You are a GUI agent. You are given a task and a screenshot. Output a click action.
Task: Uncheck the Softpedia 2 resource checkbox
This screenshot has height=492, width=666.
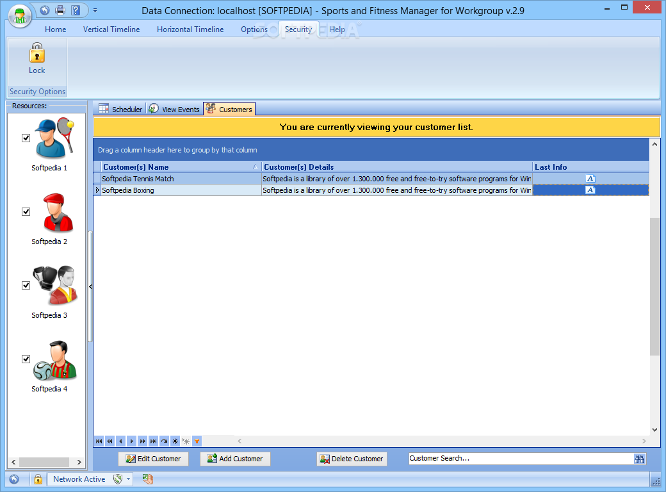click(x=26, y=211)
